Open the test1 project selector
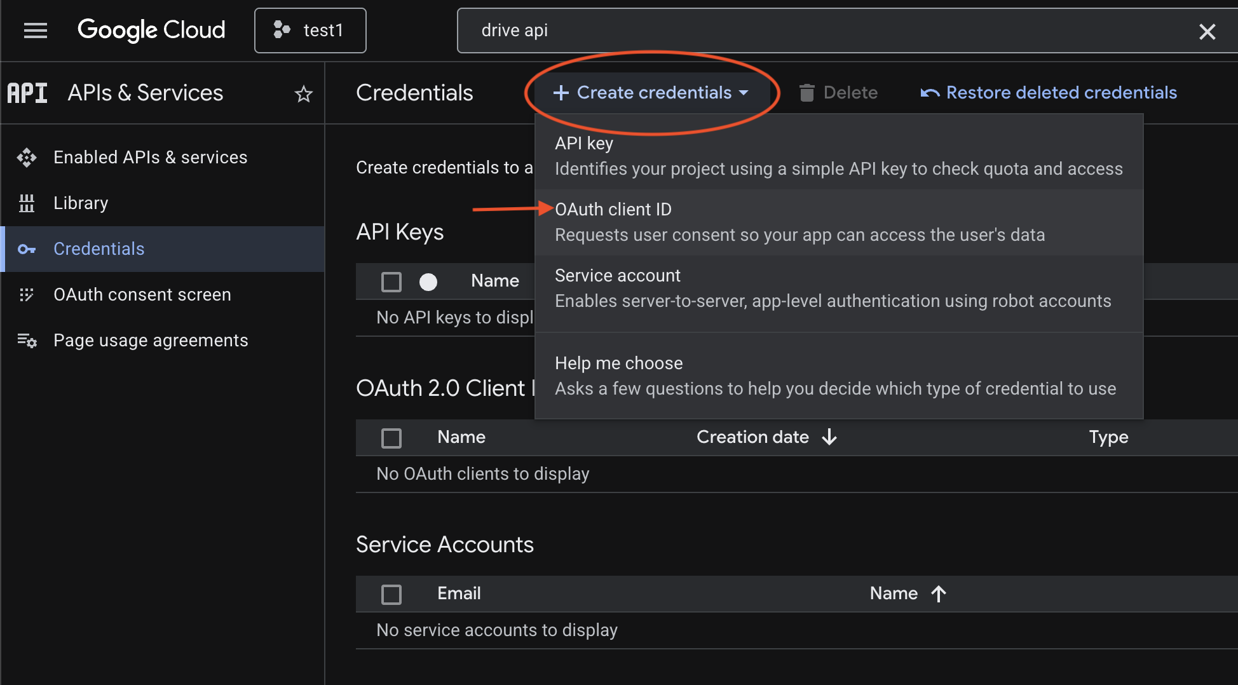Viewport: 1238px width, 685px height. pyautogui.click(x=310, y=30)
